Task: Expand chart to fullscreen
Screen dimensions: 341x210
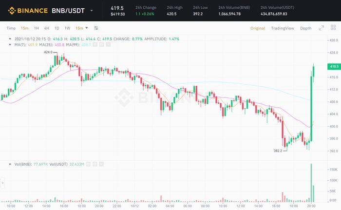Action: click(x=321, y=28)
